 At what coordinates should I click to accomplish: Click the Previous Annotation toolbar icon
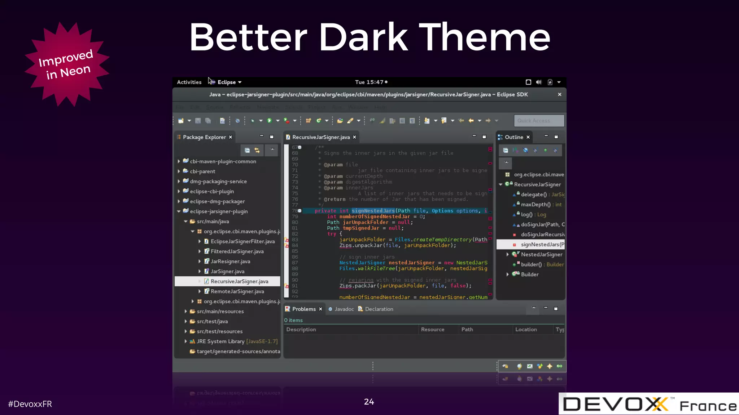point(444,121)
